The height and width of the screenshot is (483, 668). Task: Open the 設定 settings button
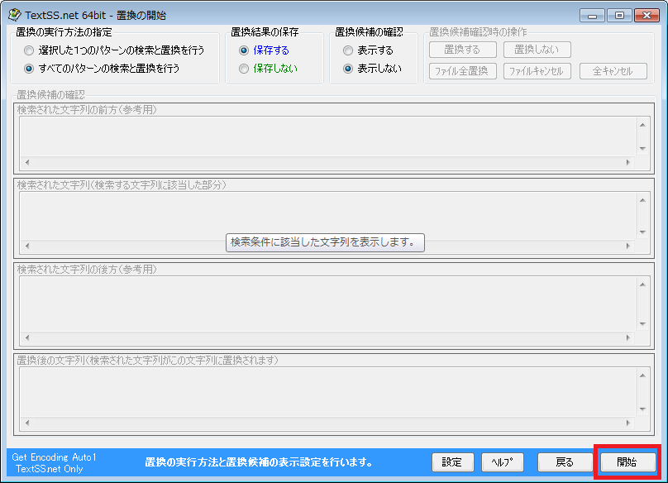point(452,462)
